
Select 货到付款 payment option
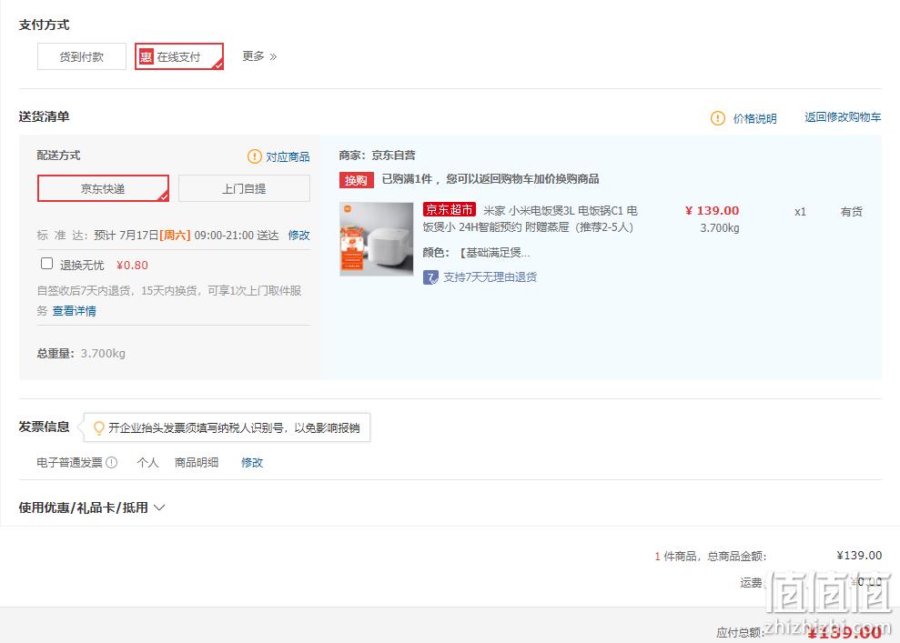[x=82, y=56]
